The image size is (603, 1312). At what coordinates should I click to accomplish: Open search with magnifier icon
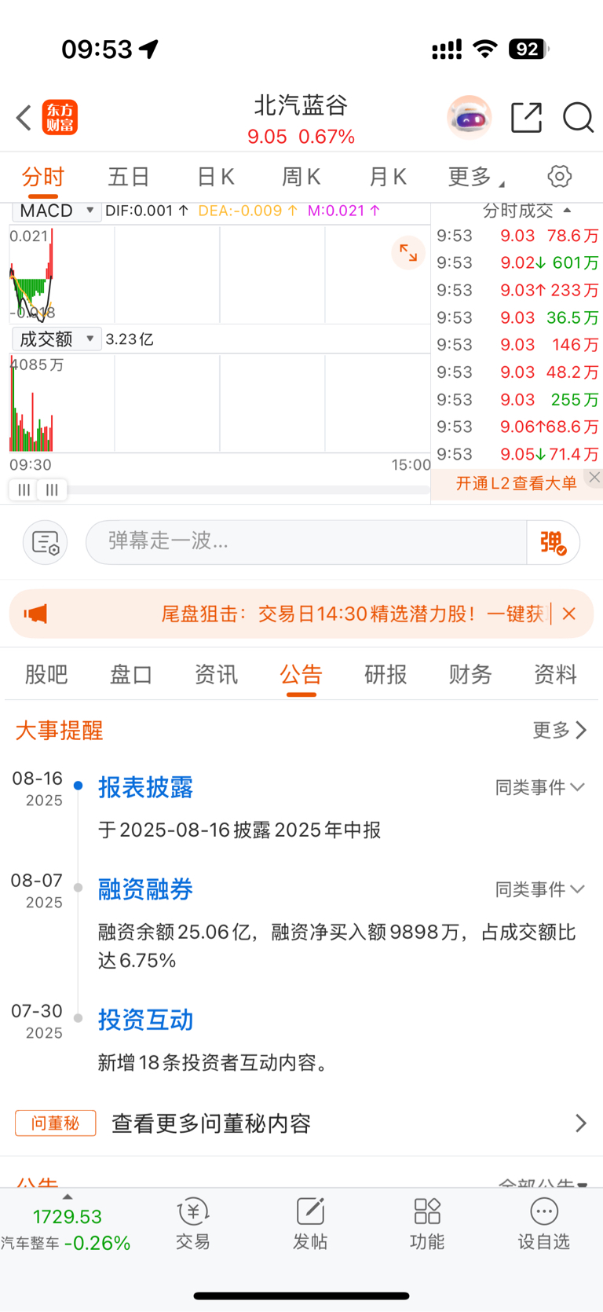579,118
